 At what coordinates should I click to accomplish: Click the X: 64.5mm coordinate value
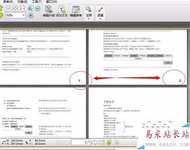(x=37, y=140)
